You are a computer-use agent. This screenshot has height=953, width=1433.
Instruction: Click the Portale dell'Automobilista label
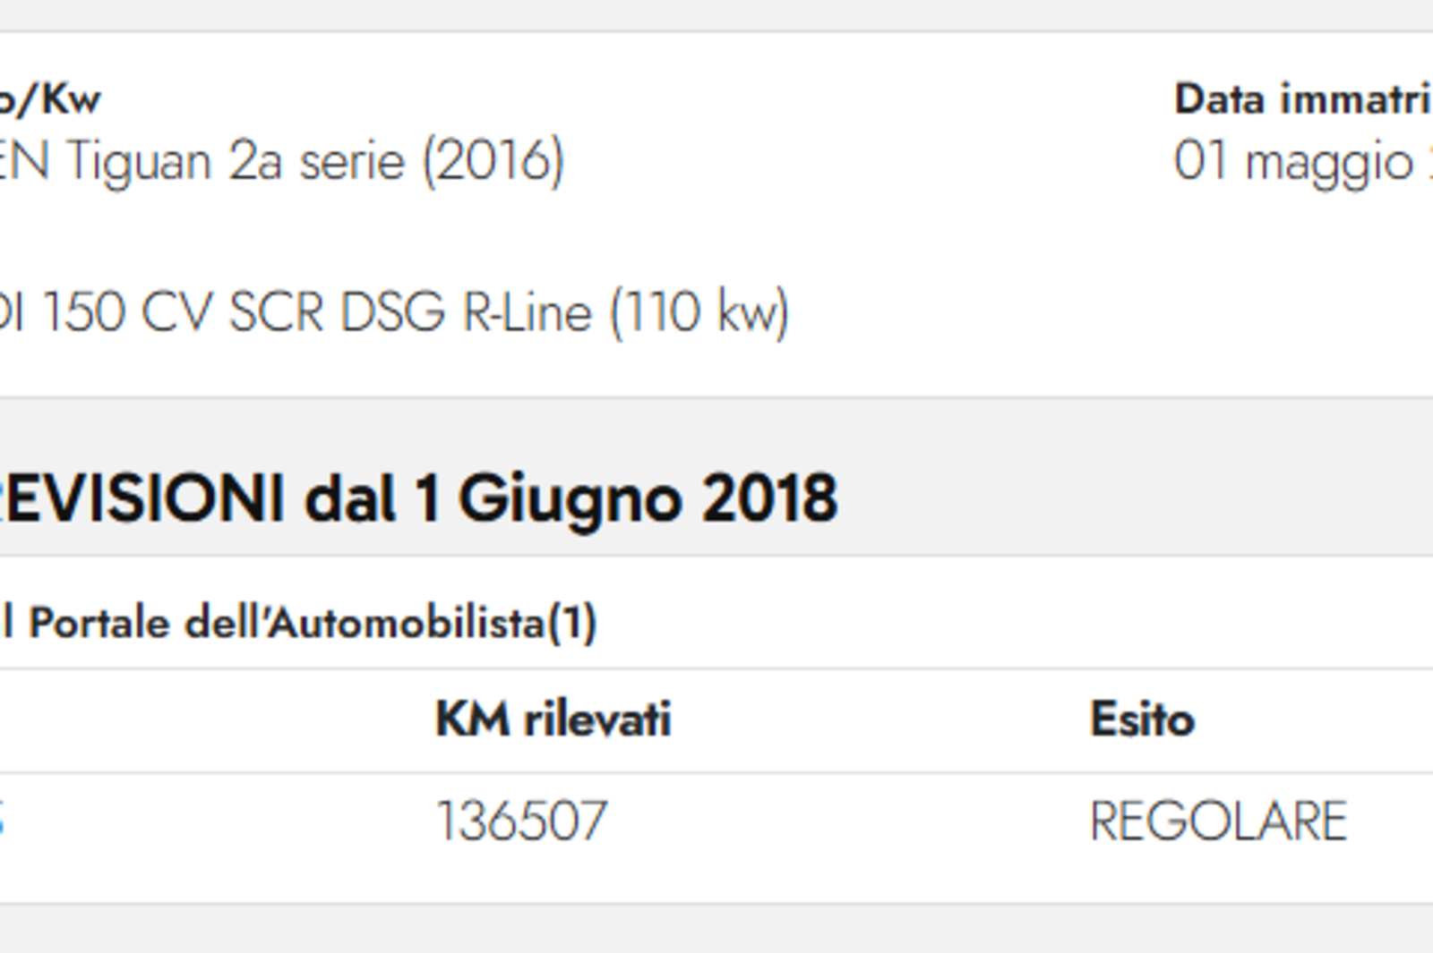(287, 623)
